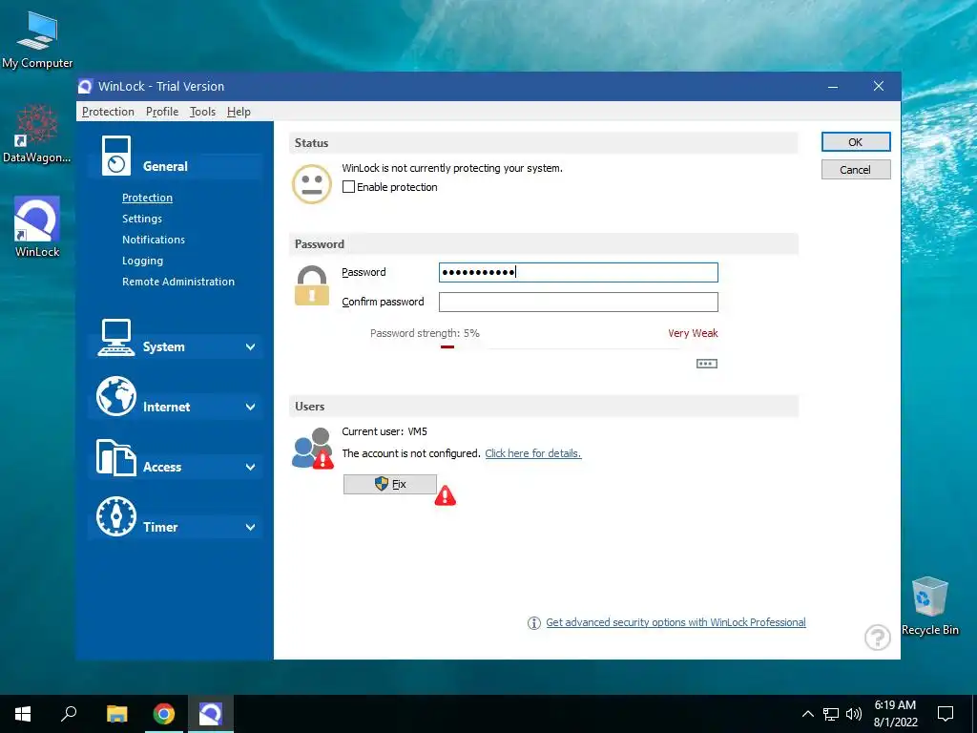
Task: Click the OK button
Action: 856,142
